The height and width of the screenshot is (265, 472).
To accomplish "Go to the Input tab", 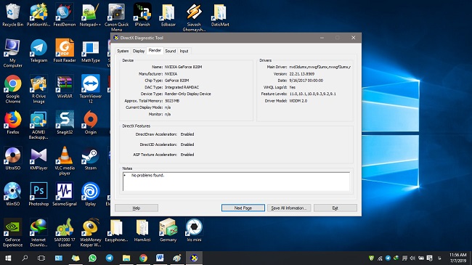I will (x=184, y=51).
